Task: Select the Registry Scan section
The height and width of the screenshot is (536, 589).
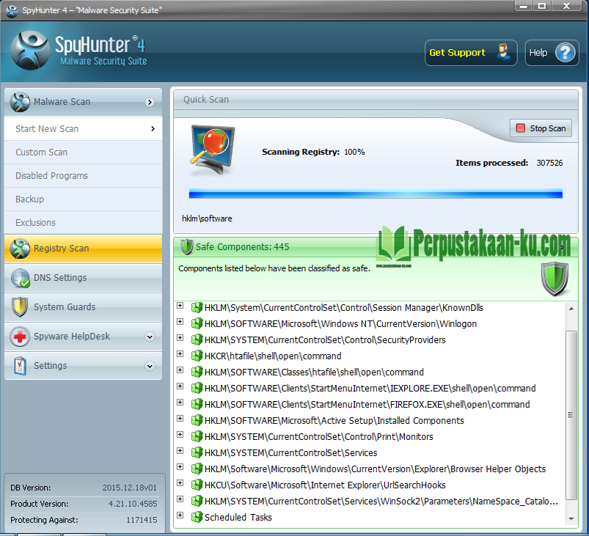Action: point(83,249)
